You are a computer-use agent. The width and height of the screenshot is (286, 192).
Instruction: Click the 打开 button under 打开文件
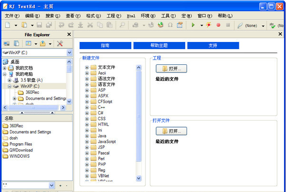coord(171,131)
